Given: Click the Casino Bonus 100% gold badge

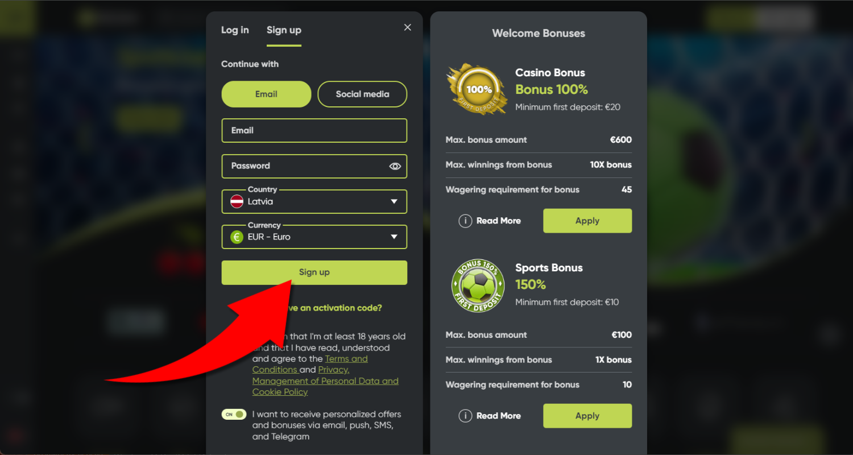Looking at the screenshot, I should coord(477,89).
